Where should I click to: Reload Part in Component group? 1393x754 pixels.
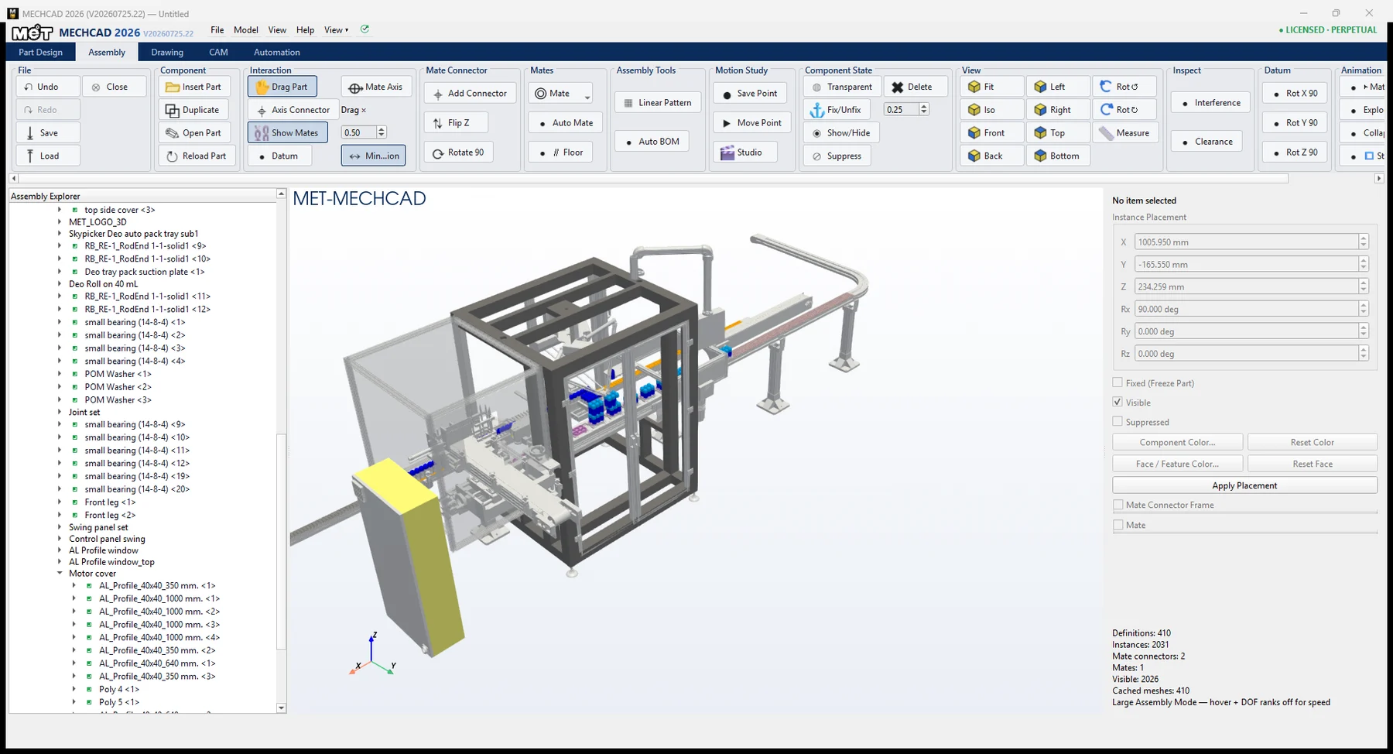tap(197, 156)
